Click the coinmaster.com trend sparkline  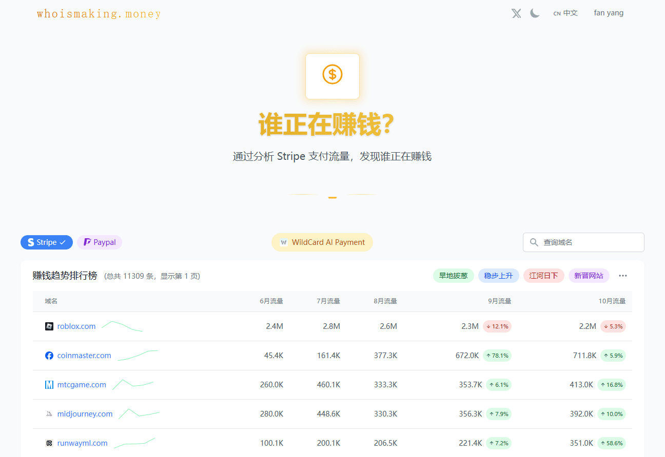138,356
